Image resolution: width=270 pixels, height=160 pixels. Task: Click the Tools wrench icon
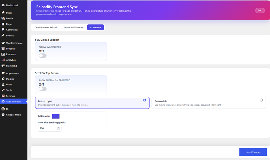(3, 90)
